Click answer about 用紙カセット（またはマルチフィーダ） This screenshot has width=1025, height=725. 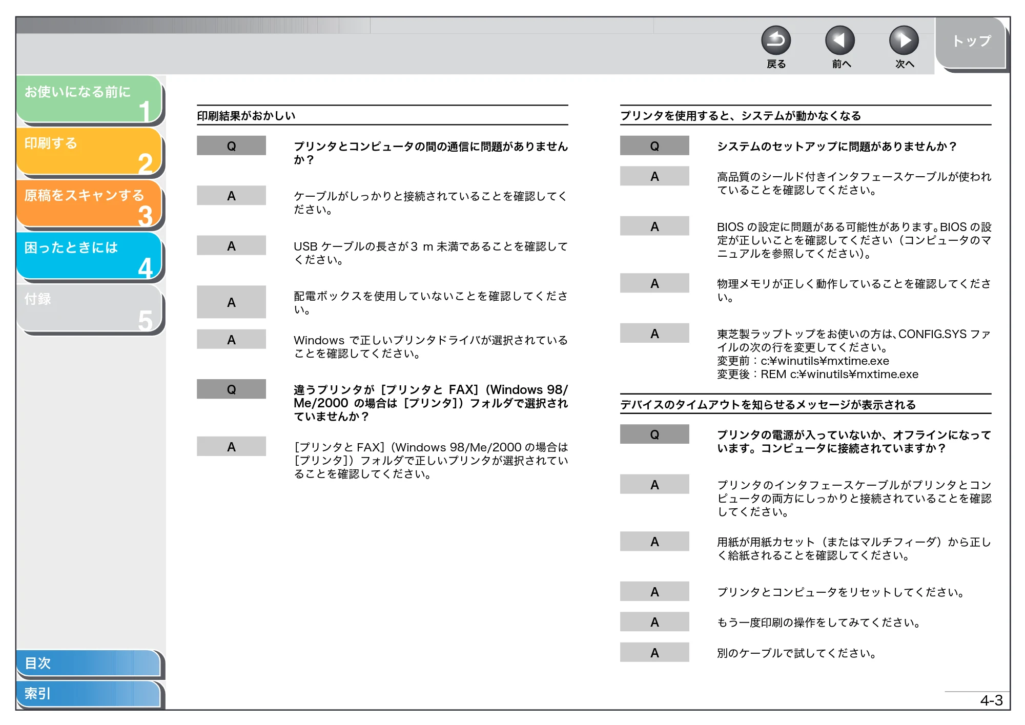(x=854, y=549)
